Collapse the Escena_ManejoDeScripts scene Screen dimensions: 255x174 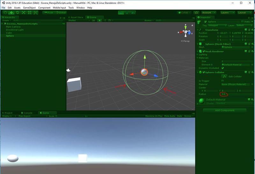(2, 23)
